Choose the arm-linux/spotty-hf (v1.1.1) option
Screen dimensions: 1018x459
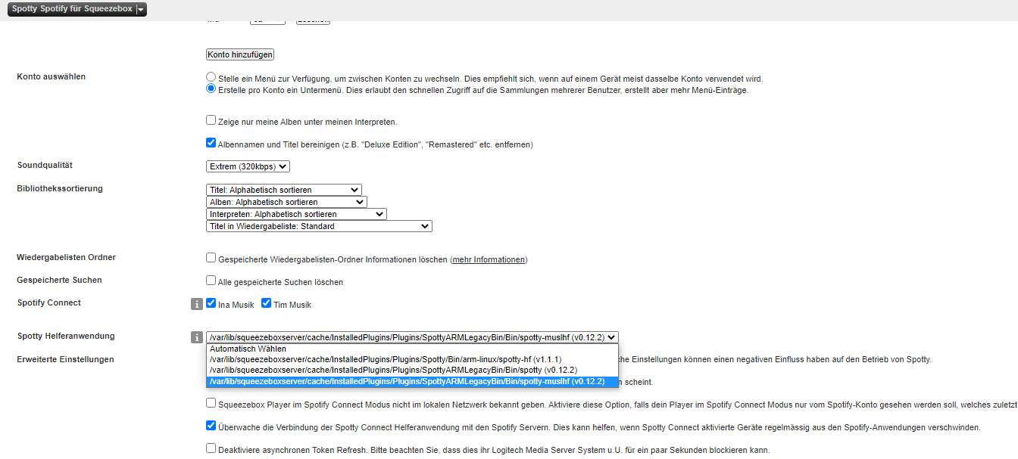(x=412, y=359)
